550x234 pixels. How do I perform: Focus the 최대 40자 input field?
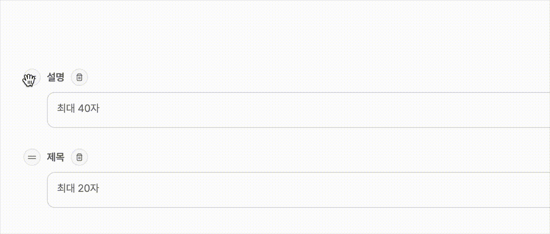click(x=298, y=110)
